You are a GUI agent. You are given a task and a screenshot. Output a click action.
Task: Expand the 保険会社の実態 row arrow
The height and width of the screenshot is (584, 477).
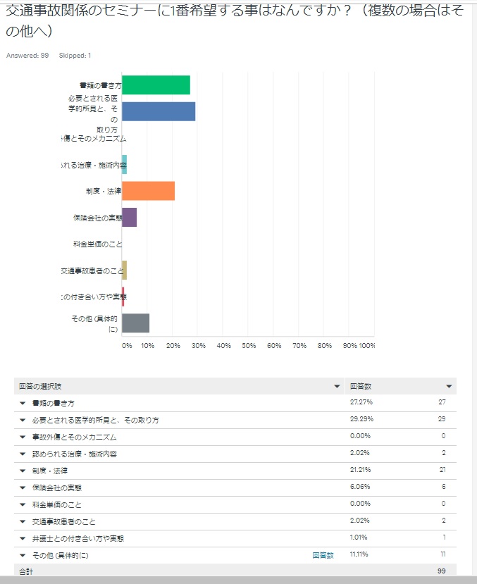pyautogui.click(x=23, y=488)
